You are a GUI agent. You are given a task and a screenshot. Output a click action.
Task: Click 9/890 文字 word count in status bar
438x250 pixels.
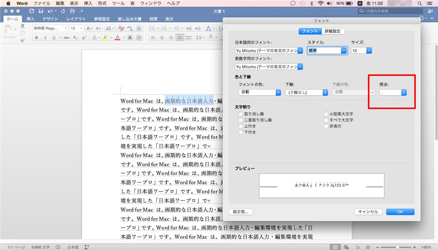(x=41, y=247)
